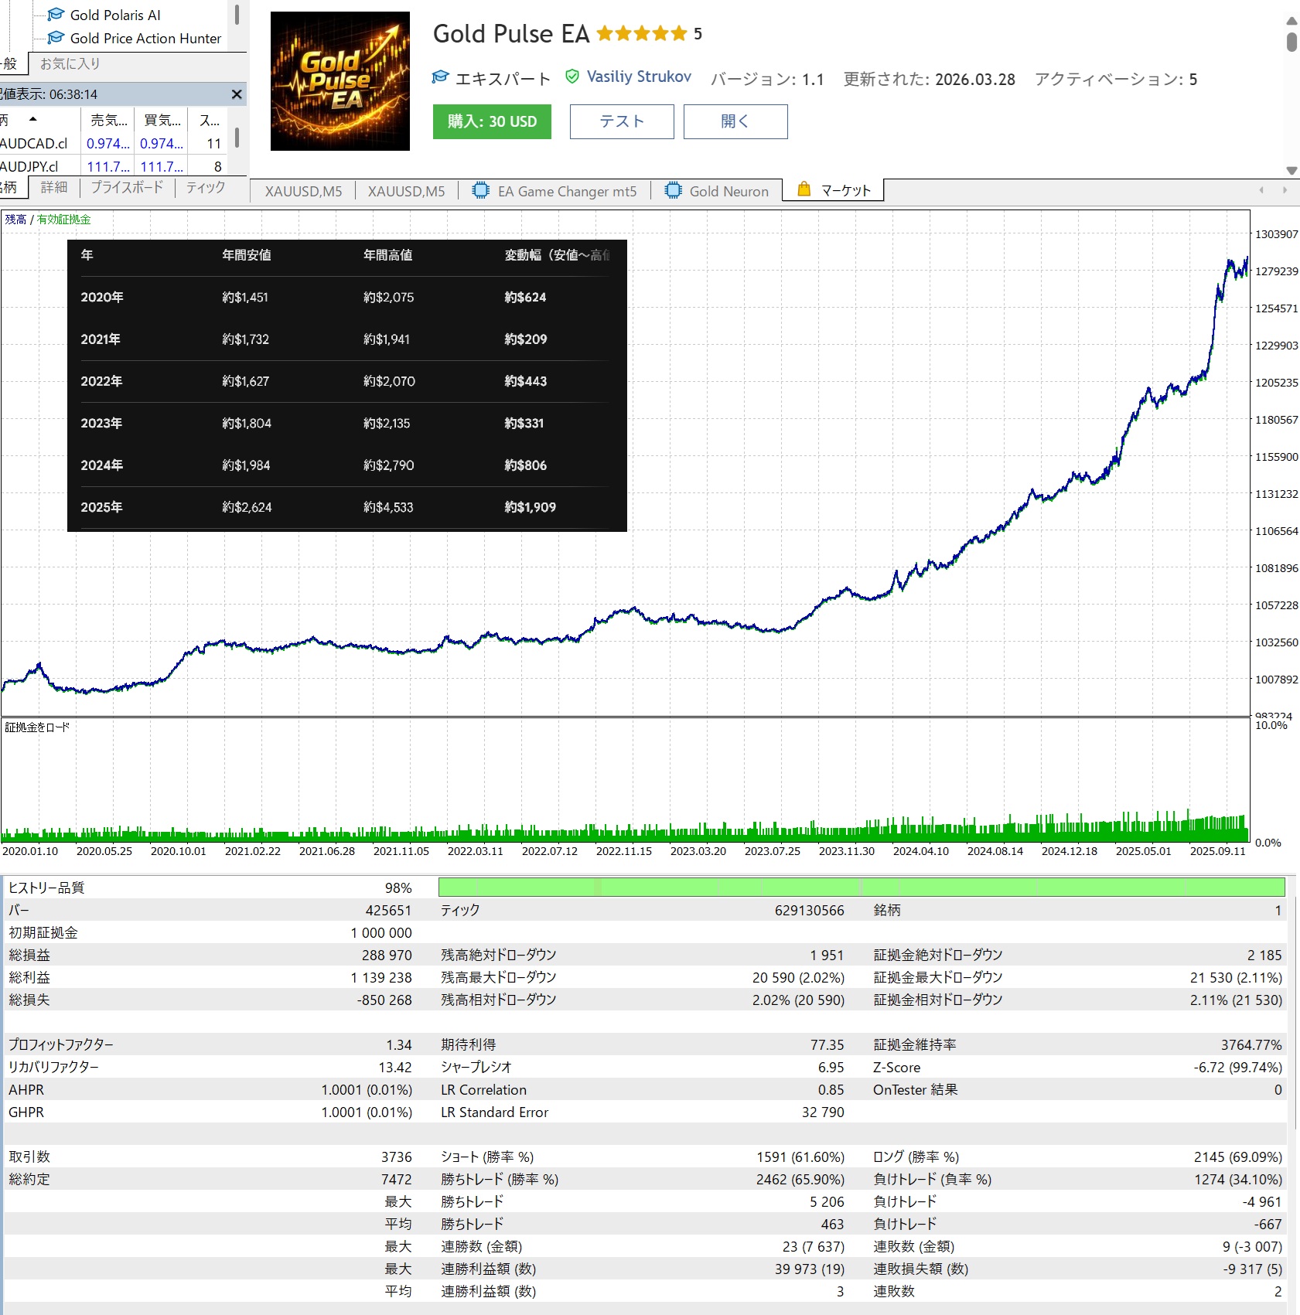Screen dimensions: 1300x1315
Task: Click the マーケット shopping bag icon
Action: coord(804,189)
